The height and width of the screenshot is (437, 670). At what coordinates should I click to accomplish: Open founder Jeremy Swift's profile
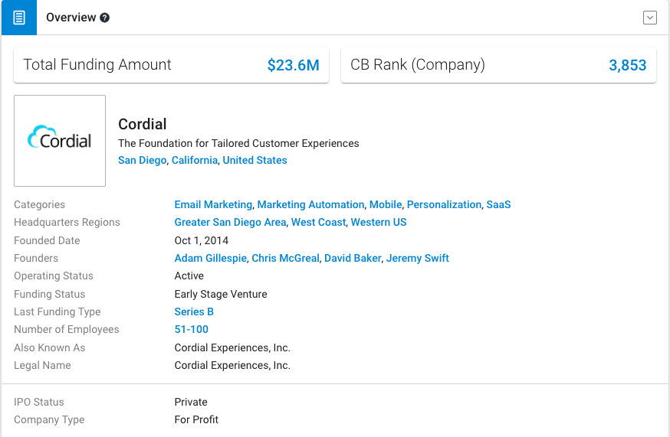[x=418, y=258]
